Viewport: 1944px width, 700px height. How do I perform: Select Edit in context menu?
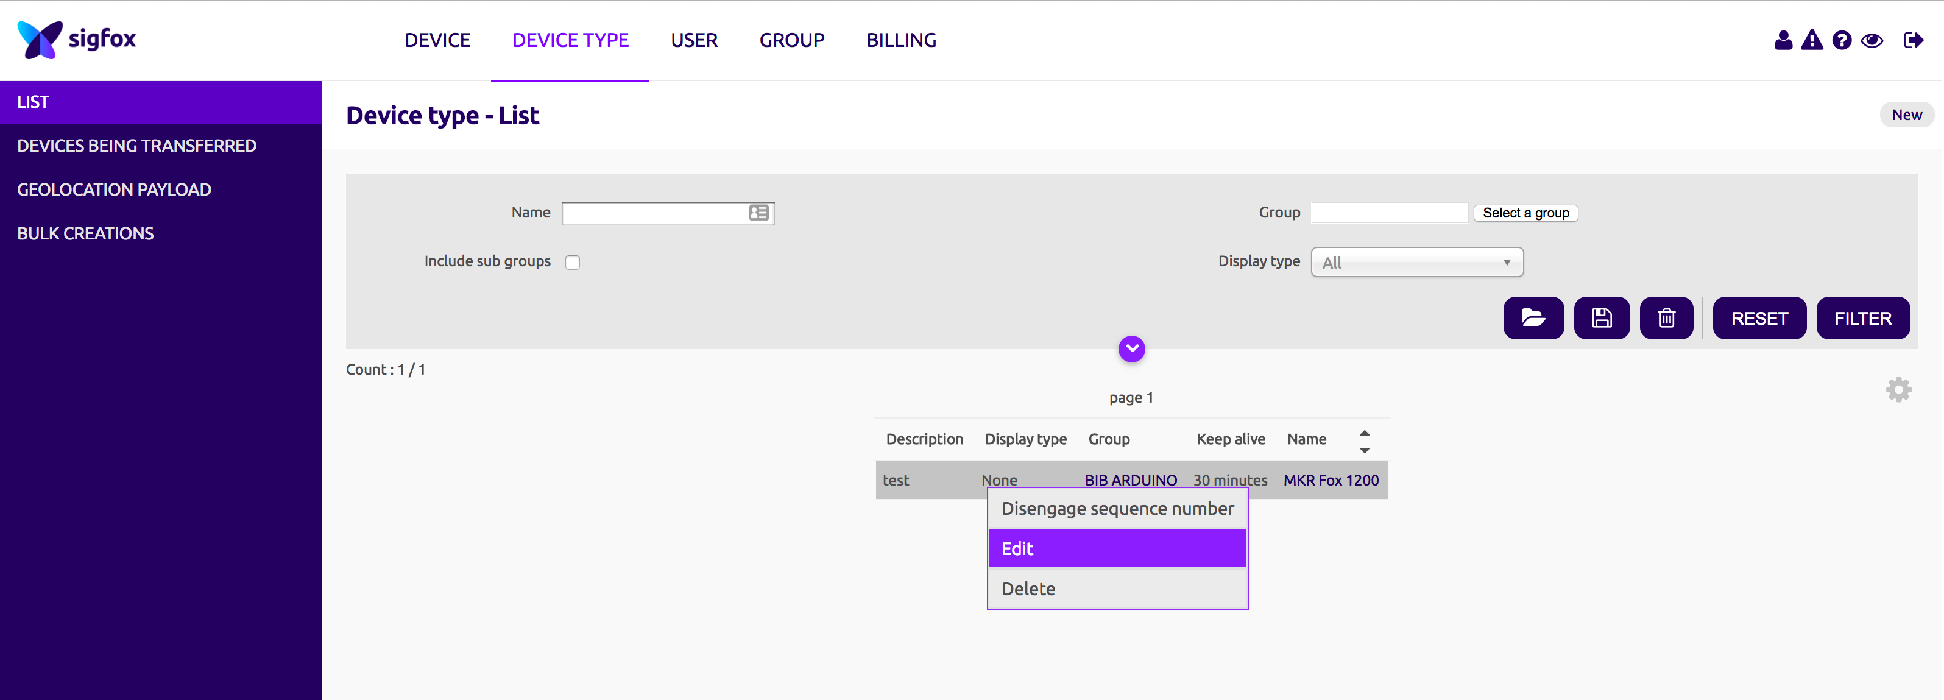pyautogui.click(x=1117, y=548)
